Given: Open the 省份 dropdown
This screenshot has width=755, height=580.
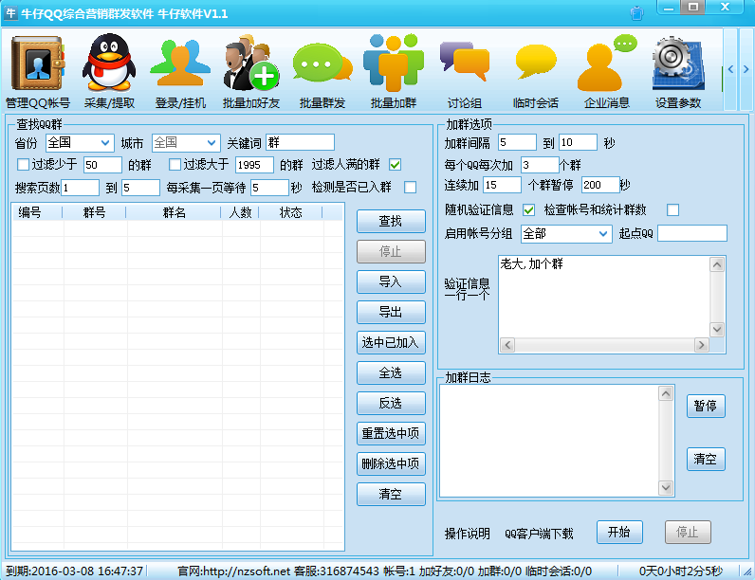Looking at the screenshot, I should pyautogui.click(x=80, y=142).
